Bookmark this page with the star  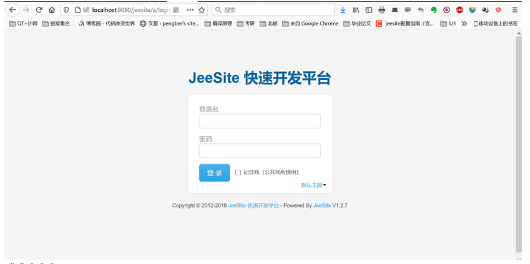[x=202, y=10]
